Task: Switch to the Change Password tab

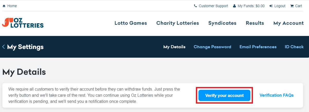Action: coord(212,47)
